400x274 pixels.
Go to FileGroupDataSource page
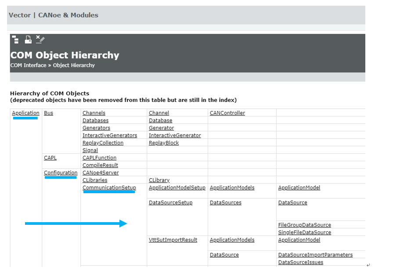click(304, 225)
